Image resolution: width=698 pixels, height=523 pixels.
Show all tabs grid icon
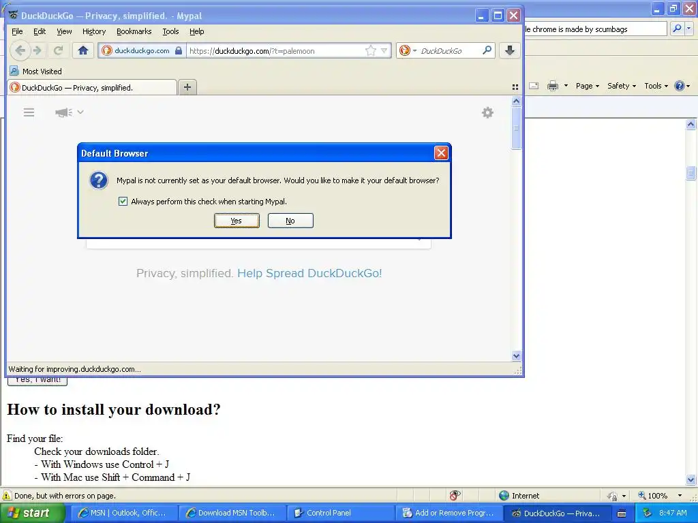[515, 87]
